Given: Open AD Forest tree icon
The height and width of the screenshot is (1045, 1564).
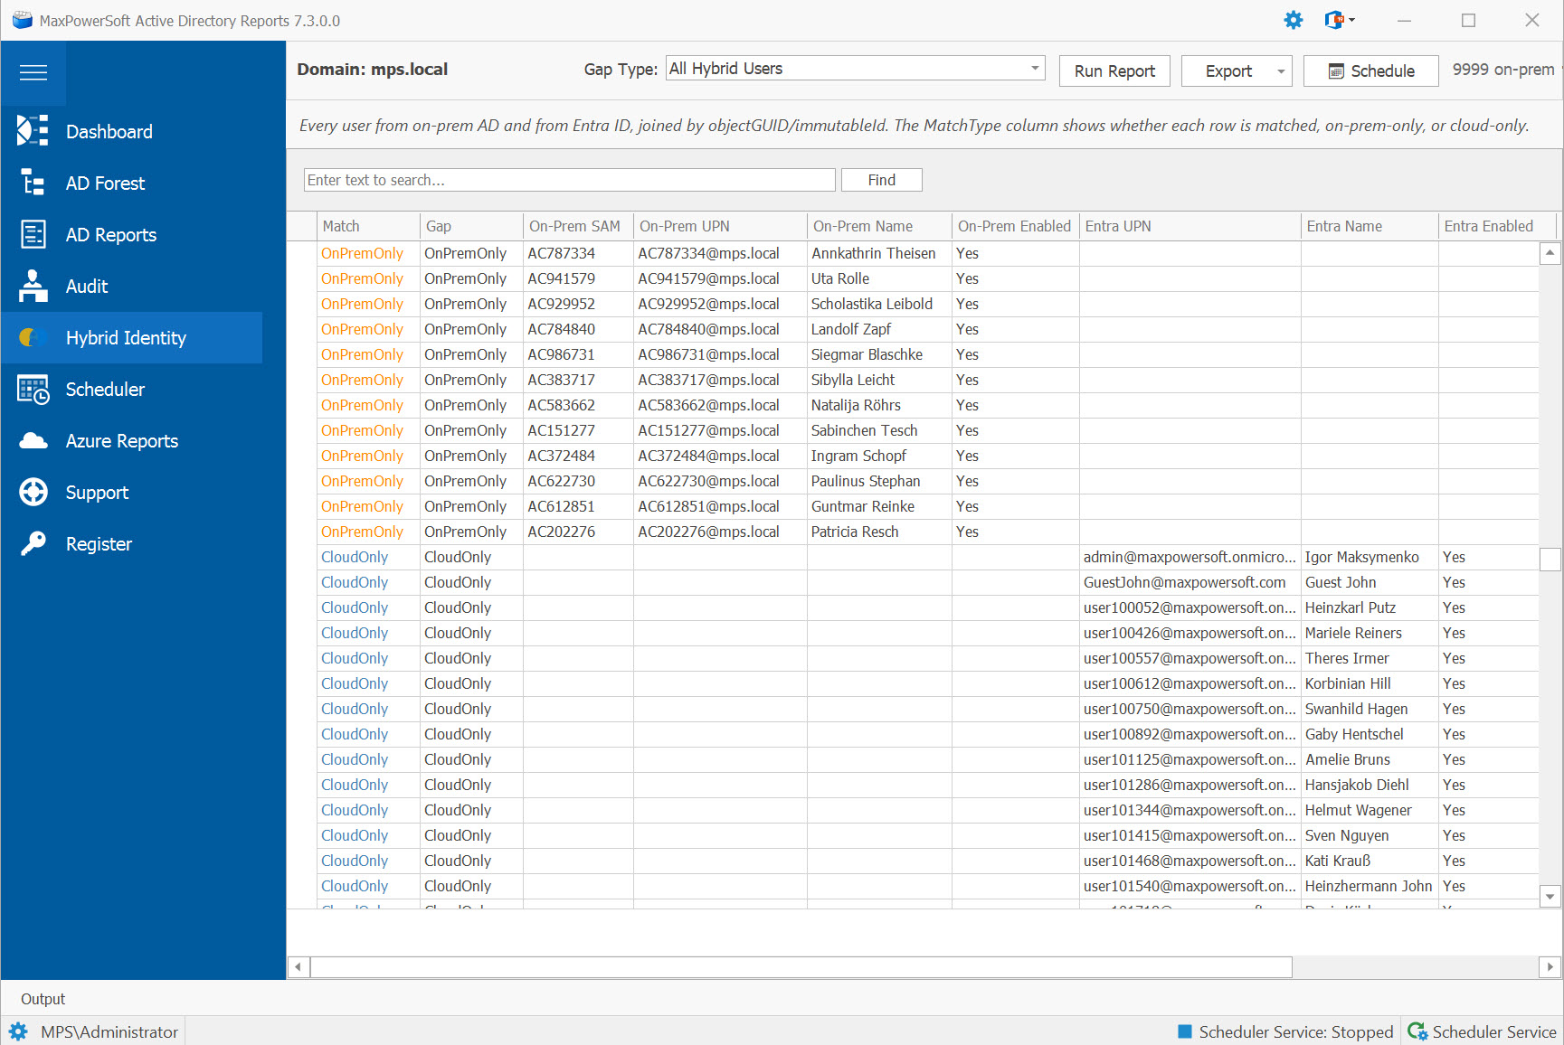Looking at the screenshot, I should 33,183.
